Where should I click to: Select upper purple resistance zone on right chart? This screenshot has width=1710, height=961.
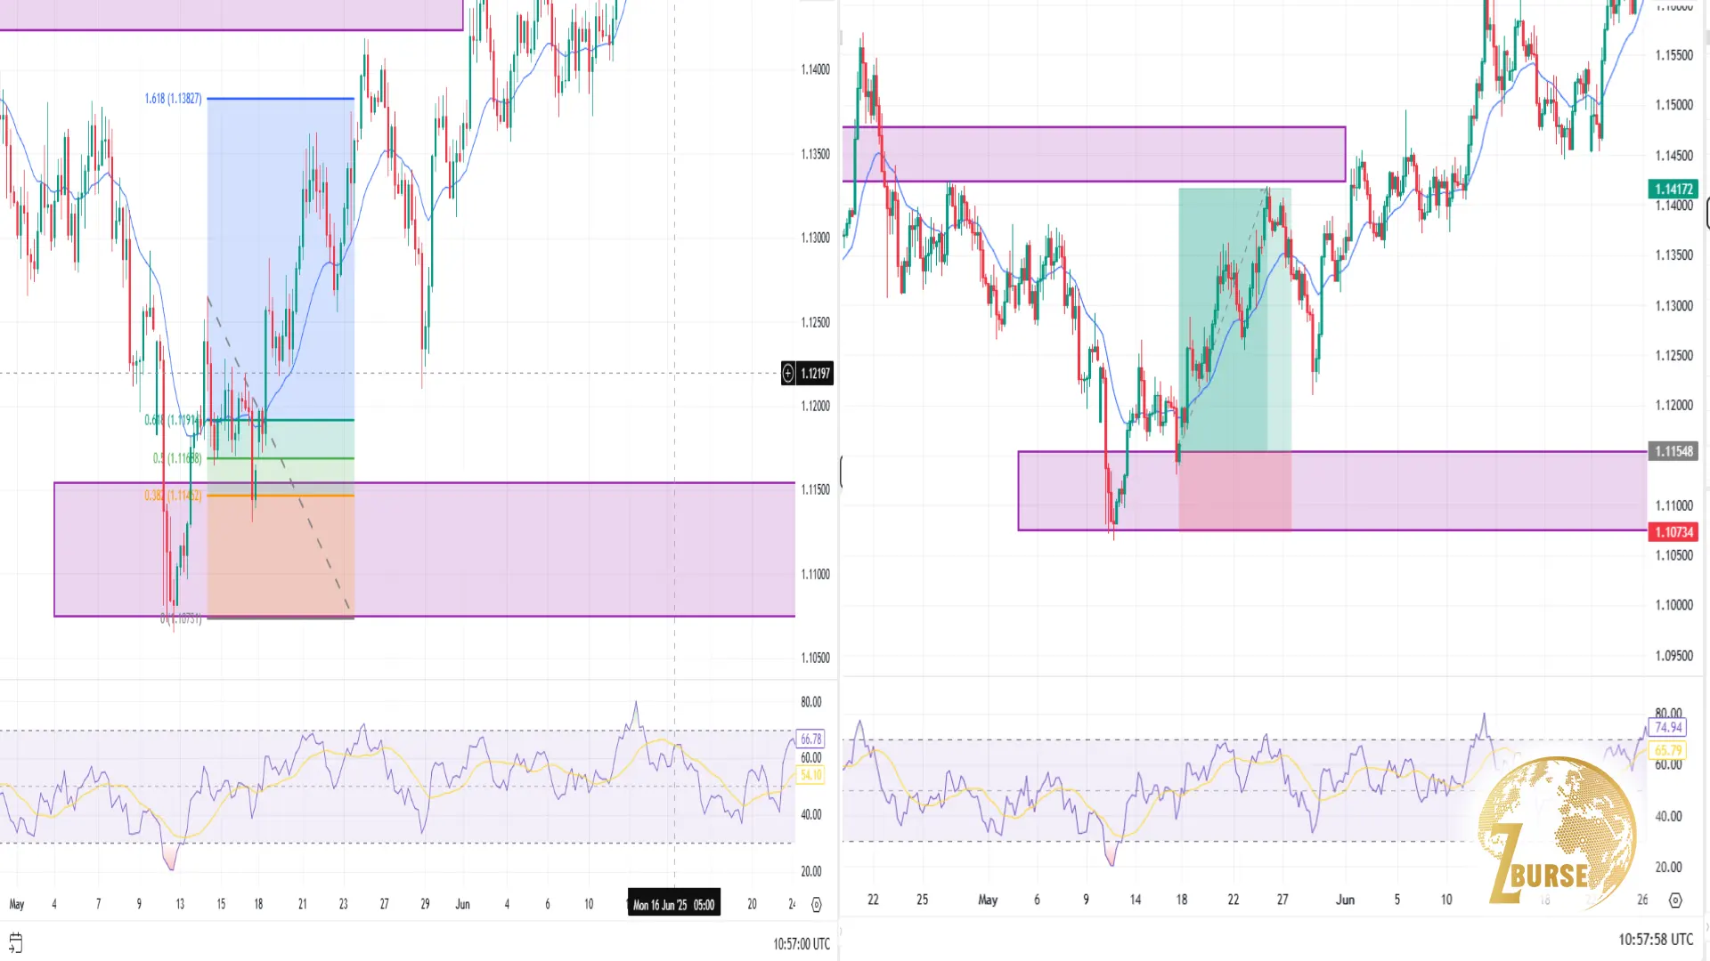pos(1094,154)
